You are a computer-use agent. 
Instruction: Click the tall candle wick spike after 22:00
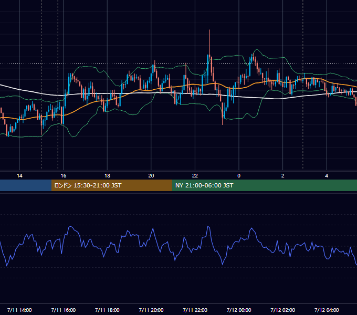(x=209, y=42)
